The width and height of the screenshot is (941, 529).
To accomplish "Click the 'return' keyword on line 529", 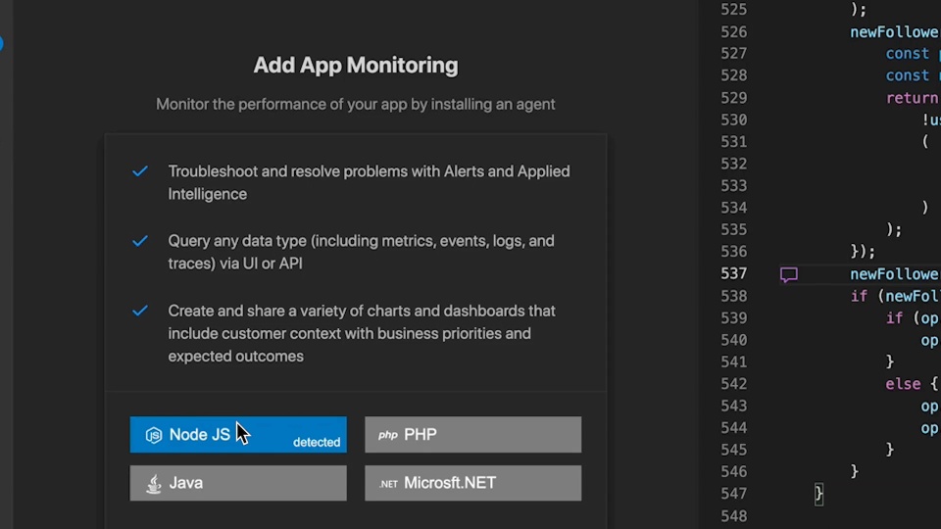I will (x=913, y=98).
